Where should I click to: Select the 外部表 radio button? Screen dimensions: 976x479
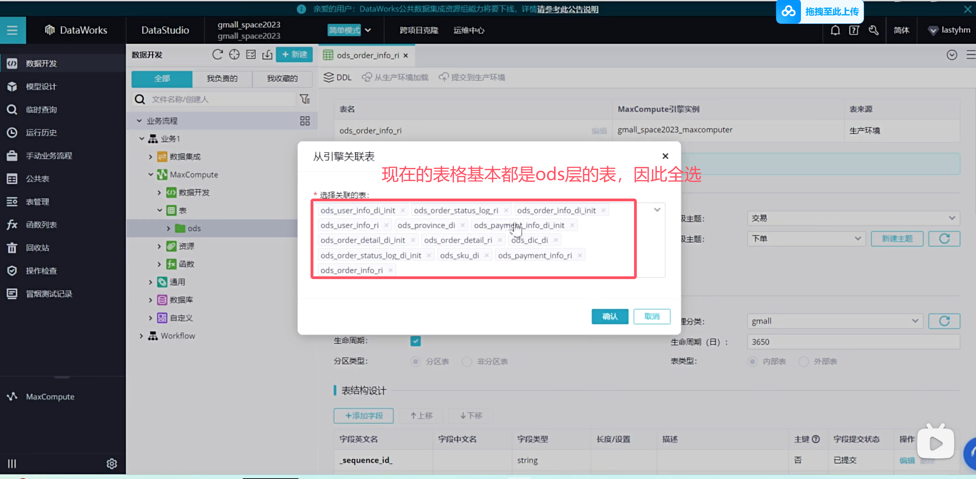pyautogui.click(x=803, y=361)
